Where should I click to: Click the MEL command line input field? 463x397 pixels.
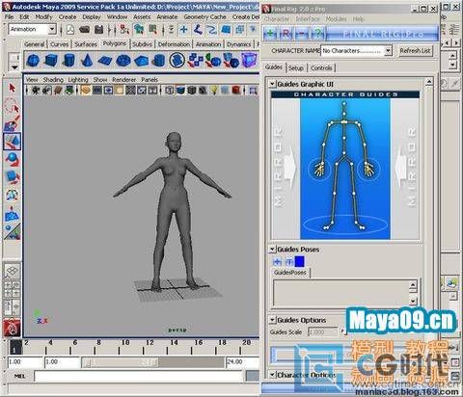[x=138, y=376]
